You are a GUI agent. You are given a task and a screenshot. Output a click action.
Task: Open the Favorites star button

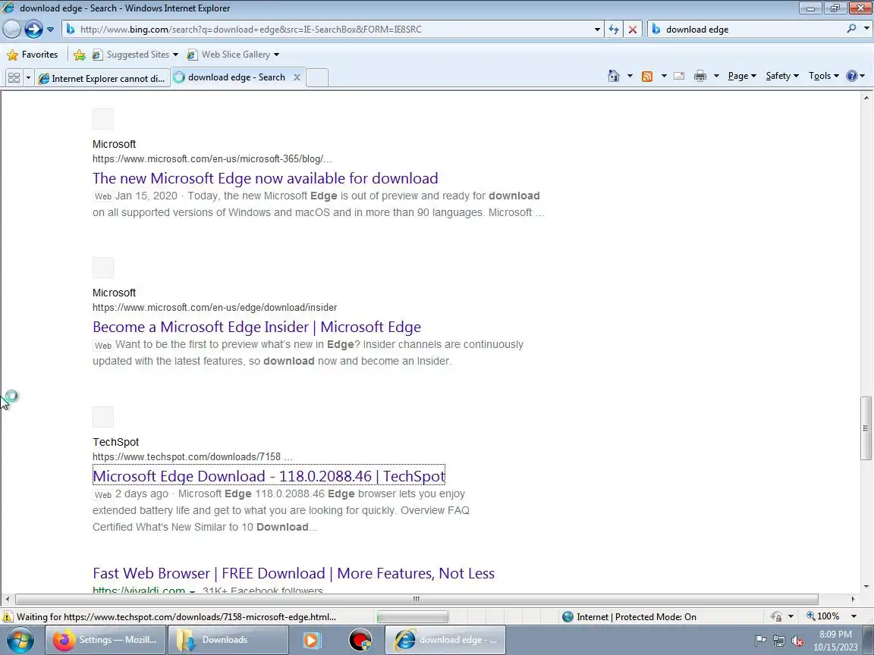33,55
